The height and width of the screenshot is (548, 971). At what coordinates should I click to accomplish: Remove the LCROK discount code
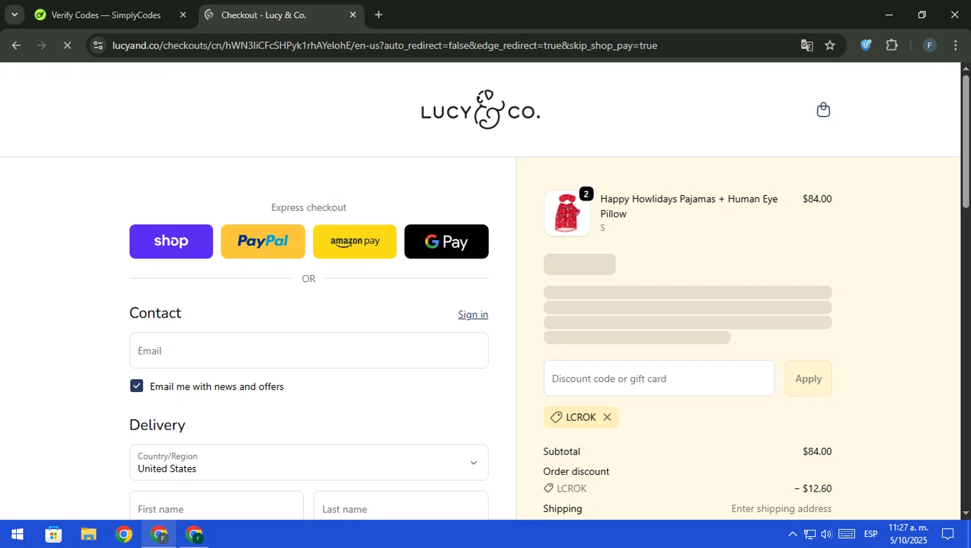click(x=607, y=417)
